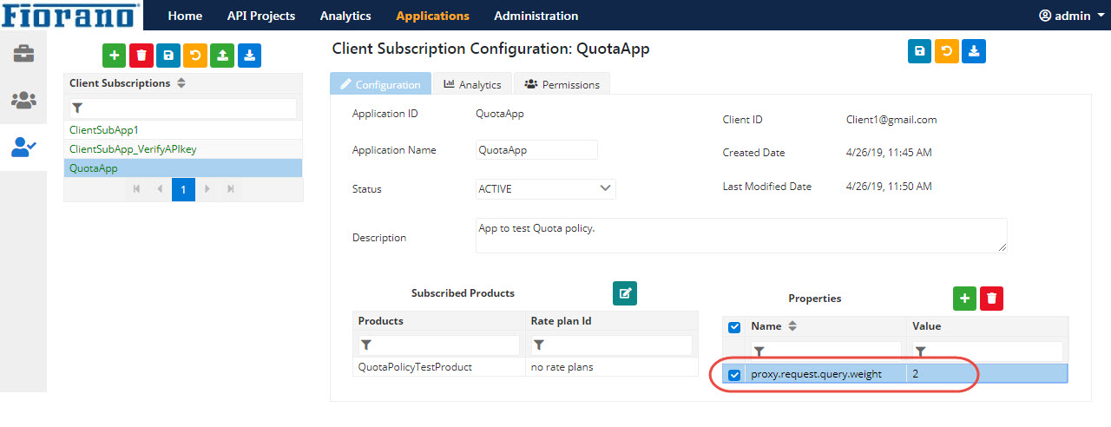Open the Administration menu
Image resolution: width=1111 pixels, height=427 pixels.
point(536,16)
